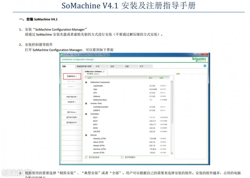Collapse the Devices group
Viewport: 250px width, 178px height.
(x=86, y=135)
